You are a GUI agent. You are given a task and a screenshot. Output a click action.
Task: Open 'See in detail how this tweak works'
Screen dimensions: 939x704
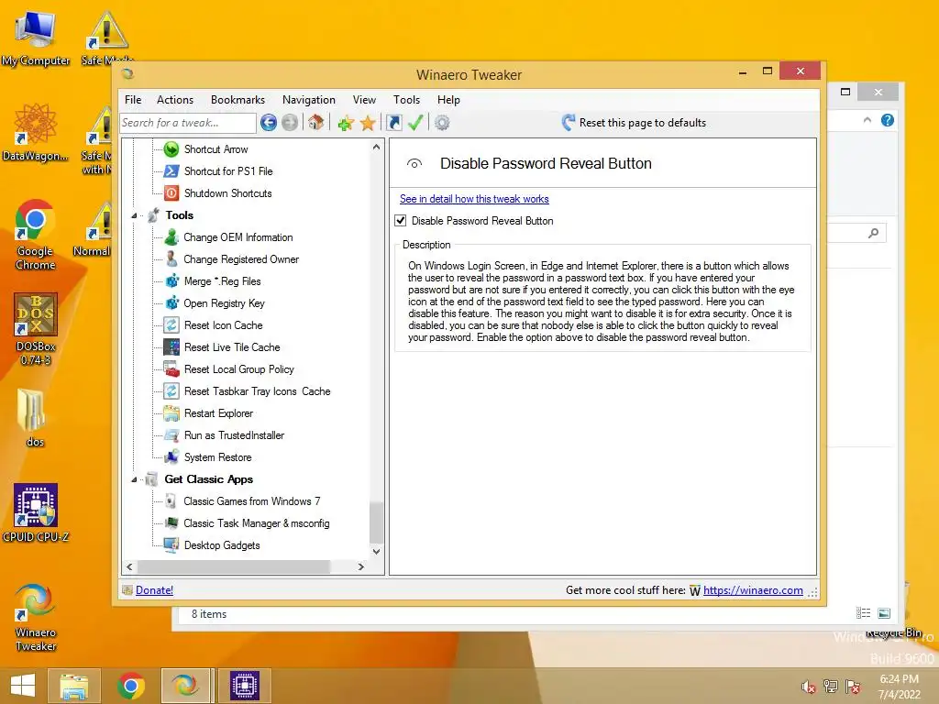[x=474, y=199]
